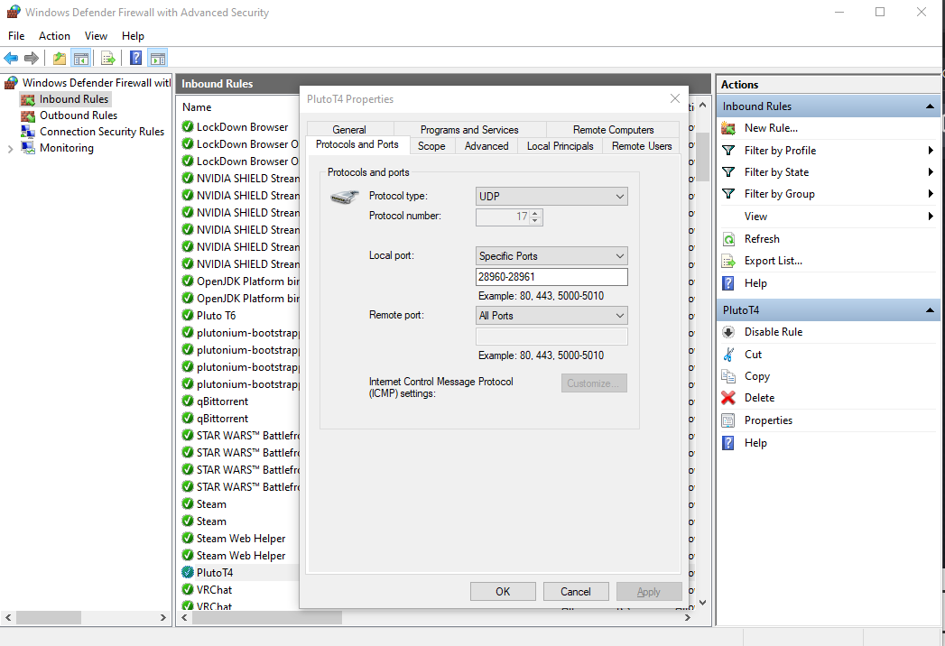The height and width of the screenshot is (646, 945).
Task: Open the Help toolbar icon
Action: click(136, 58)
